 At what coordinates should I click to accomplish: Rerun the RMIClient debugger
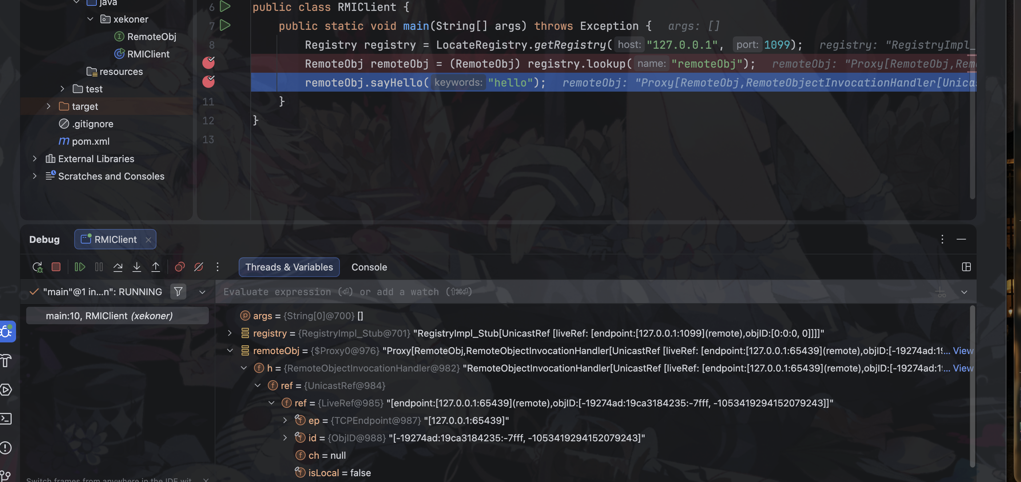point(37,267)
